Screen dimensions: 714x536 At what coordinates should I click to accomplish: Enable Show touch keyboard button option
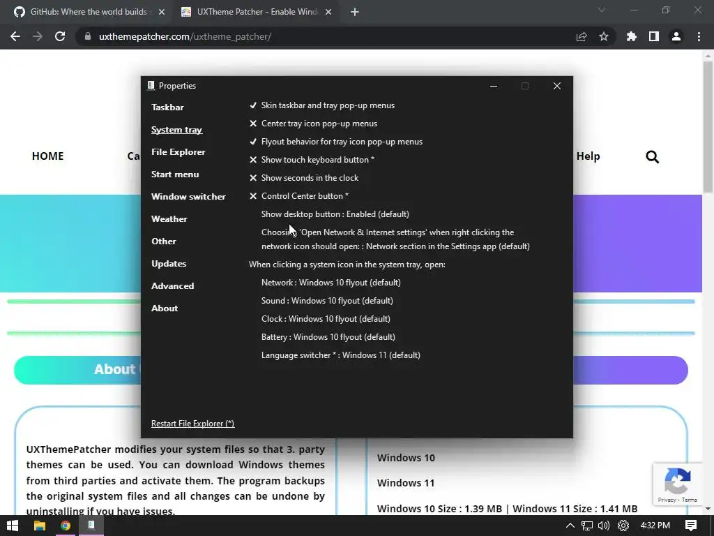312,160
